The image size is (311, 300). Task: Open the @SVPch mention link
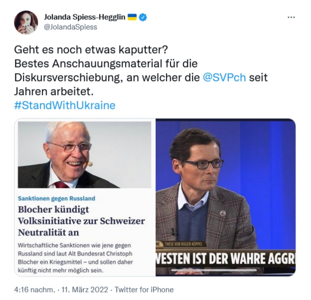pyautogui.click(x=224, y=77)
